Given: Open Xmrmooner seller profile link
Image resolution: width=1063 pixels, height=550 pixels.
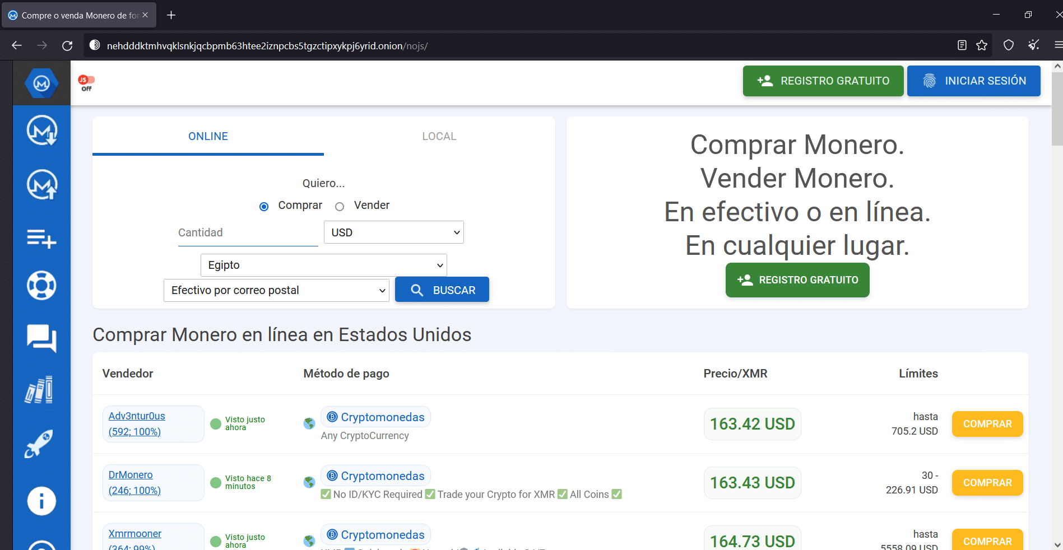Looking at the screenshot, I should [x=134, y=539].
